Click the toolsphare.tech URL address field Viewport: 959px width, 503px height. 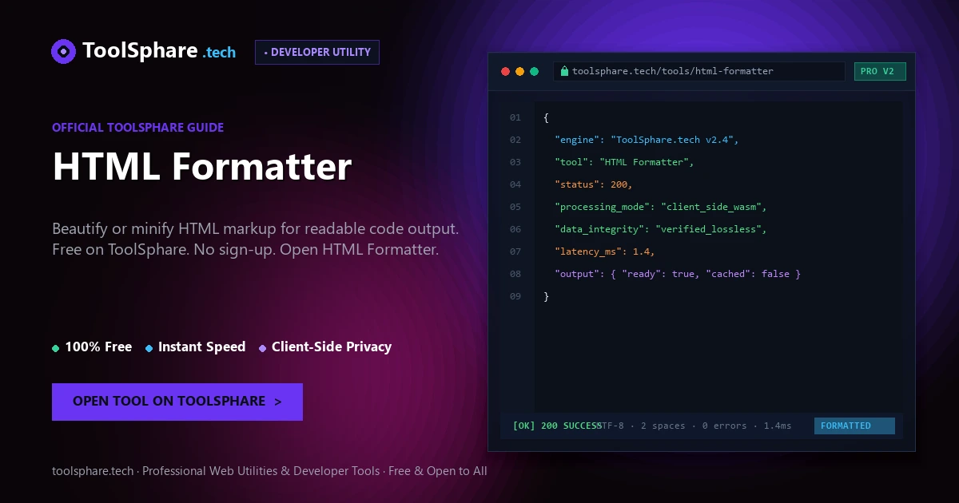point(699,71)
